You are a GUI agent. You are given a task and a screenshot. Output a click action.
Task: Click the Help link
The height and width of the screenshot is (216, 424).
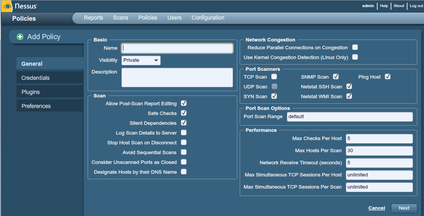click(x=384, y=5)
